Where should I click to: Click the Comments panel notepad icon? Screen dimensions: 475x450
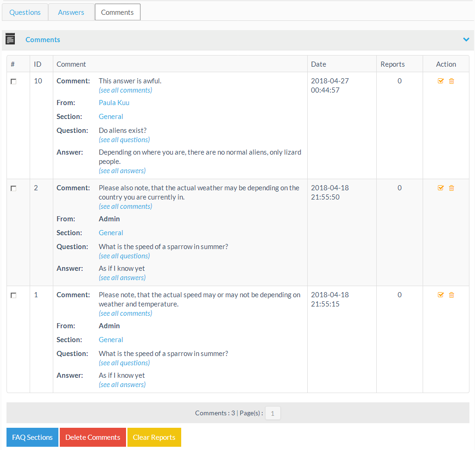tap(10, 39)
